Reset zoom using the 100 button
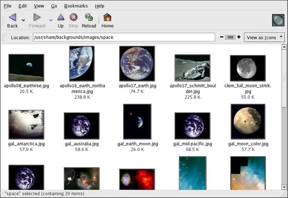The width and height of the screenshot is (288, 198). (x=230, y=37)
